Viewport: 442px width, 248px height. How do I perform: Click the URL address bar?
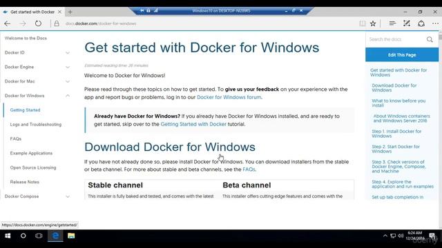[x=209, y=23]
